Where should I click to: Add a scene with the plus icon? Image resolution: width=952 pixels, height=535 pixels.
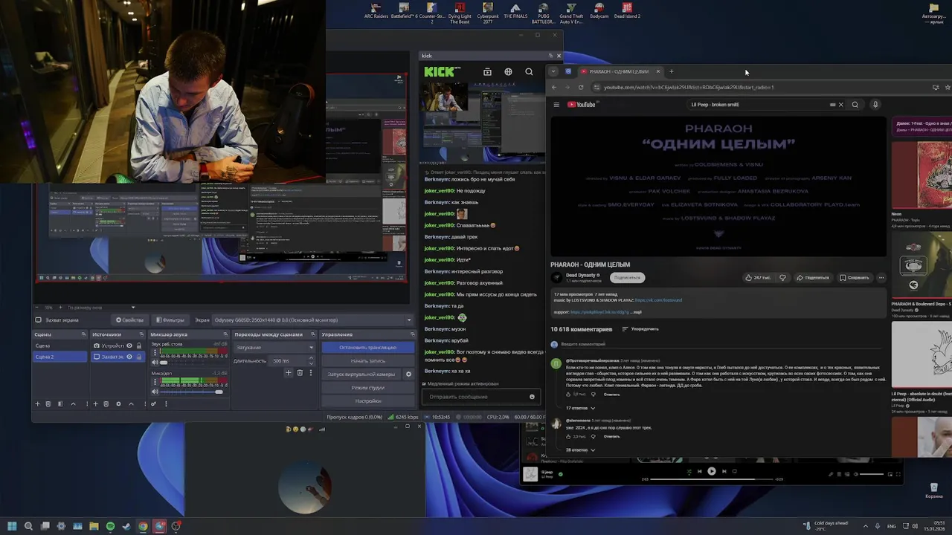(37, 404)
